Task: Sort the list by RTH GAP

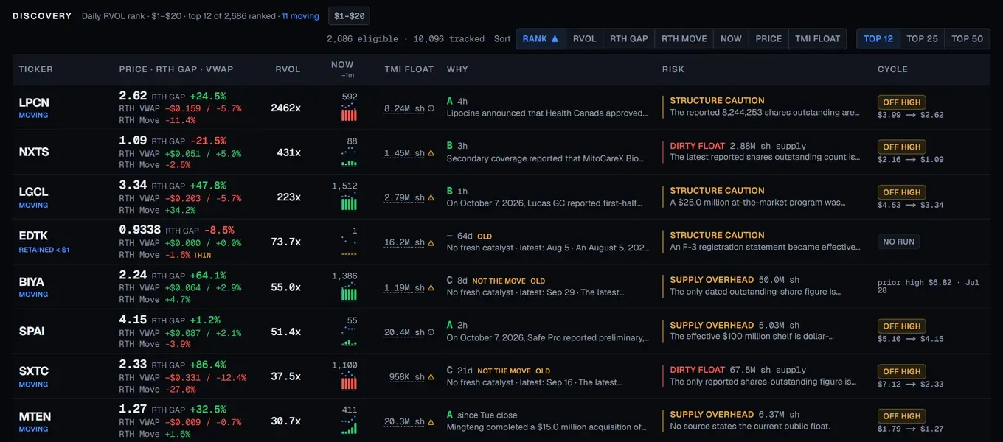Action: 628,38
